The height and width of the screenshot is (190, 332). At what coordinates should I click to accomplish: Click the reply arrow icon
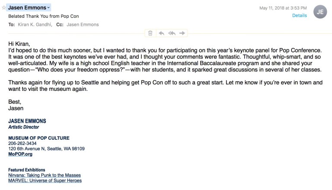pos(161,33)
